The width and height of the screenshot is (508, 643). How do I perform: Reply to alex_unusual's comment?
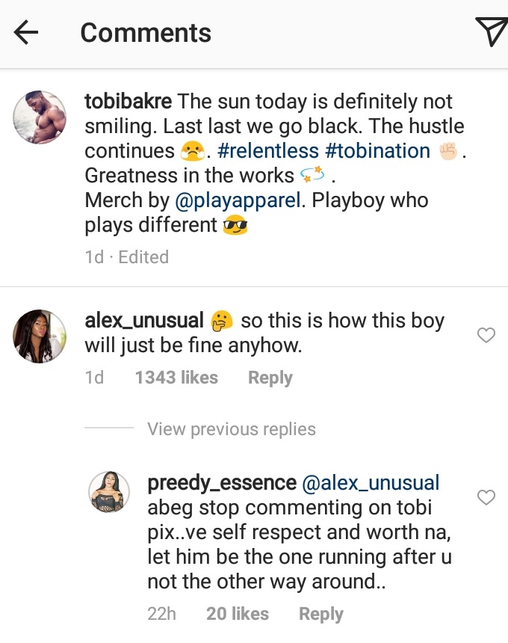coord(270,378)
